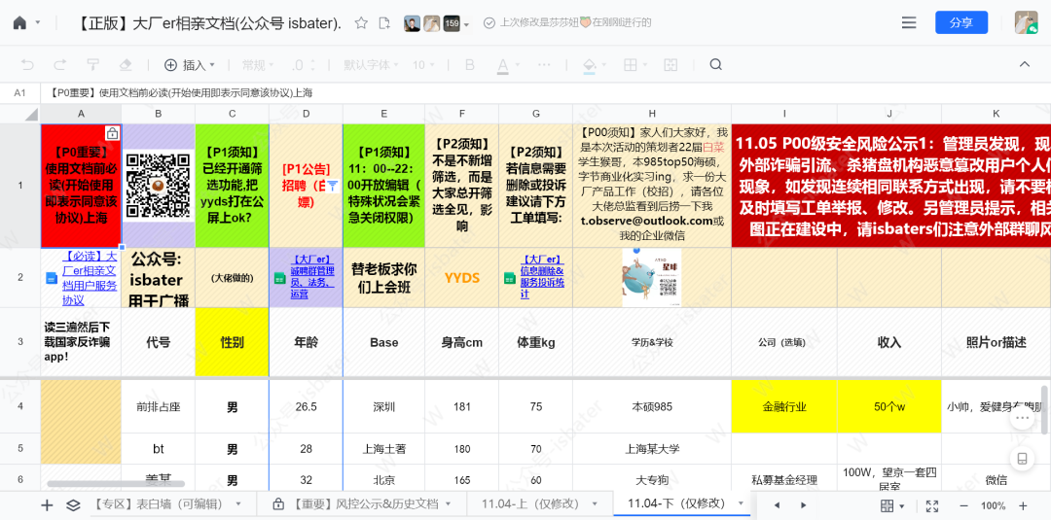Click the blue 分享 share button

[x=960, y=22]
